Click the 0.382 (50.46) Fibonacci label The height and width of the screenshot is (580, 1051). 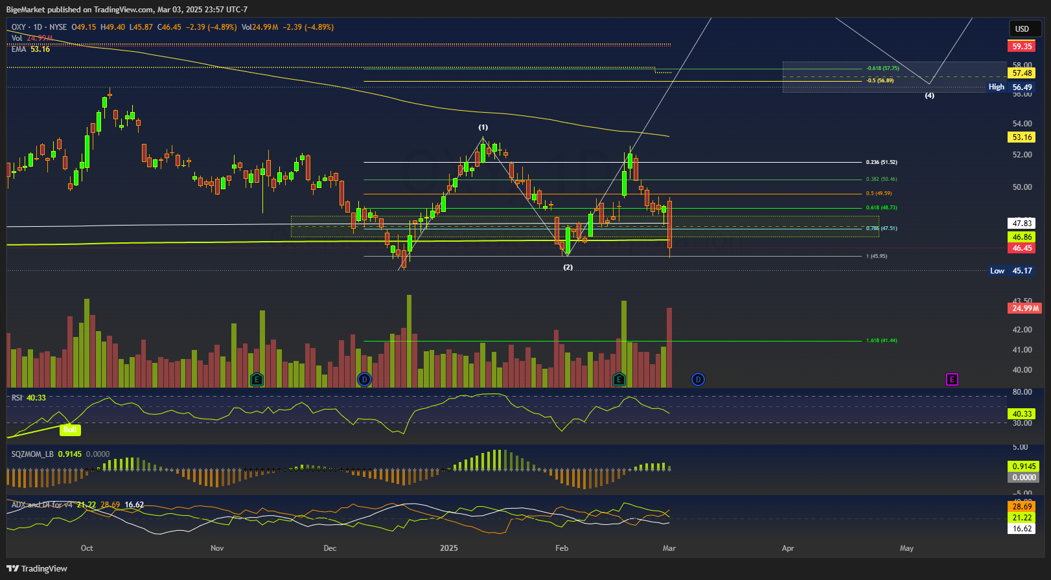[x=881, y=180]
